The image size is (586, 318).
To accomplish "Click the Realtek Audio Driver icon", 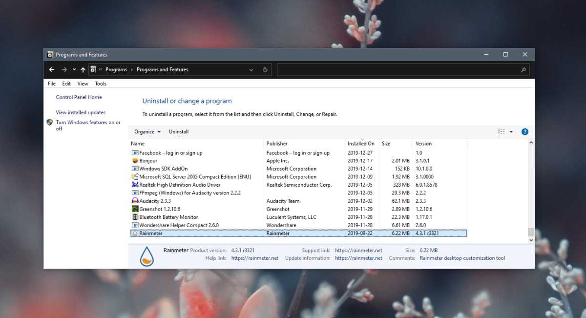I will [x=135, y=185].
